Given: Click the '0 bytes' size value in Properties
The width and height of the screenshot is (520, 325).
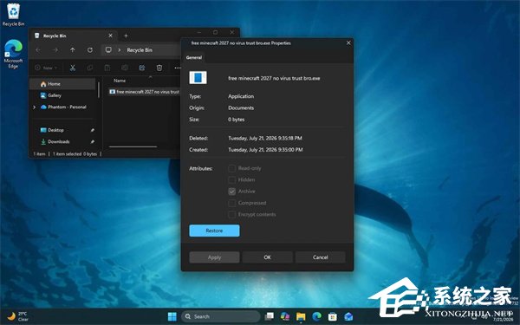Looking at the screenshot, I should pyautogui.click(x=237, y=120).
